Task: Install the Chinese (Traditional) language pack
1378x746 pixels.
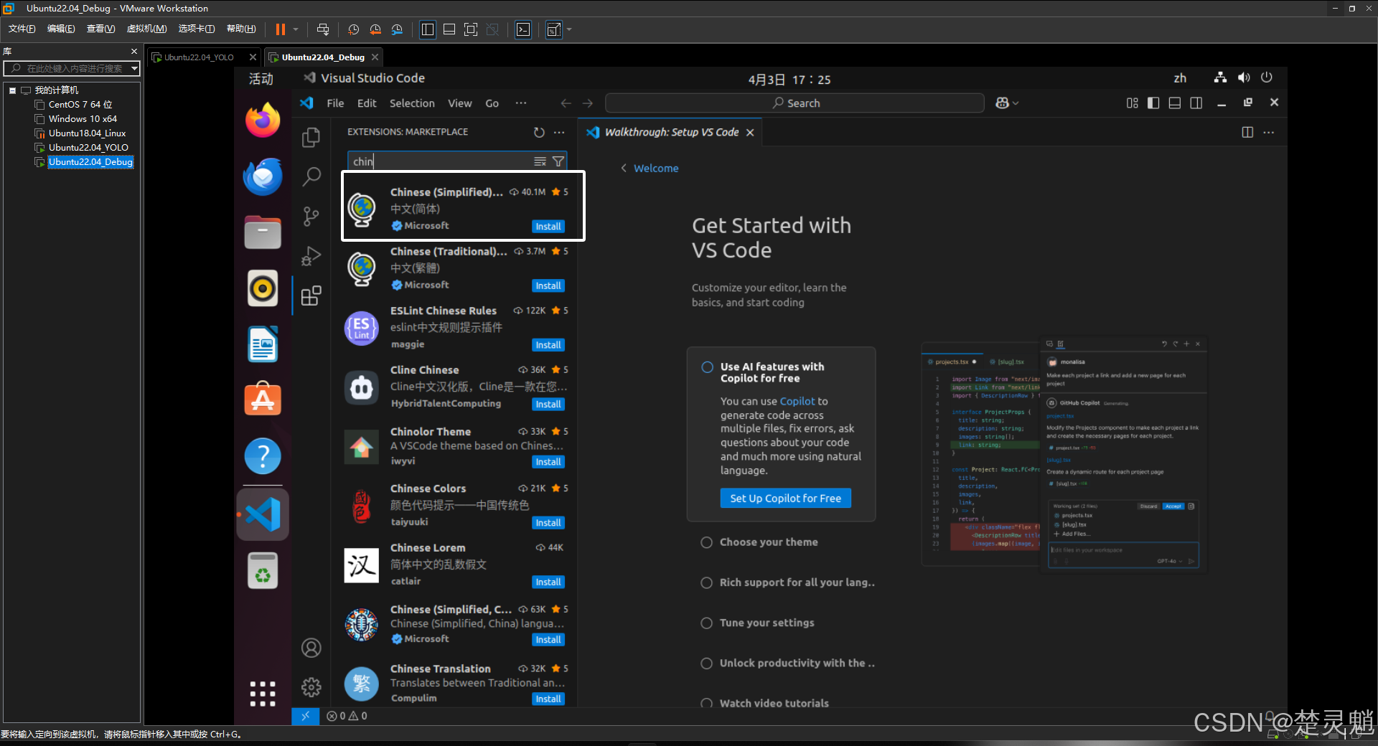Action: click(548, 285)
